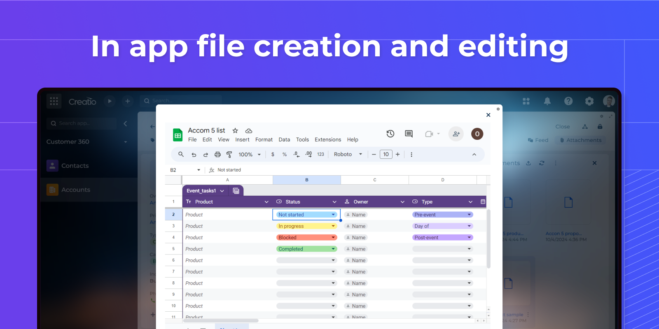Image resolution: width=659 pixels, height=329 pixels.
Task: Open the Format menu
Action: point(264,140)
